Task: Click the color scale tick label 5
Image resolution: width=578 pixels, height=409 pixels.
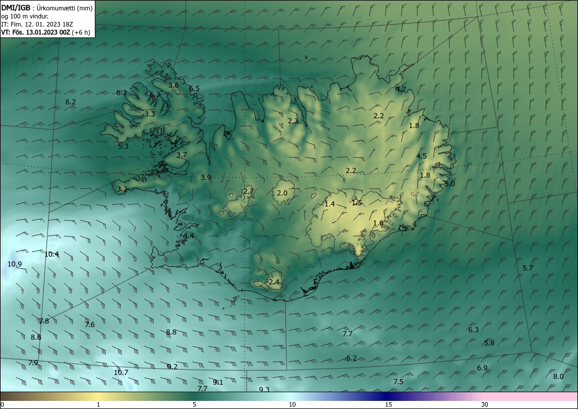Action: (x=194, y=404)
